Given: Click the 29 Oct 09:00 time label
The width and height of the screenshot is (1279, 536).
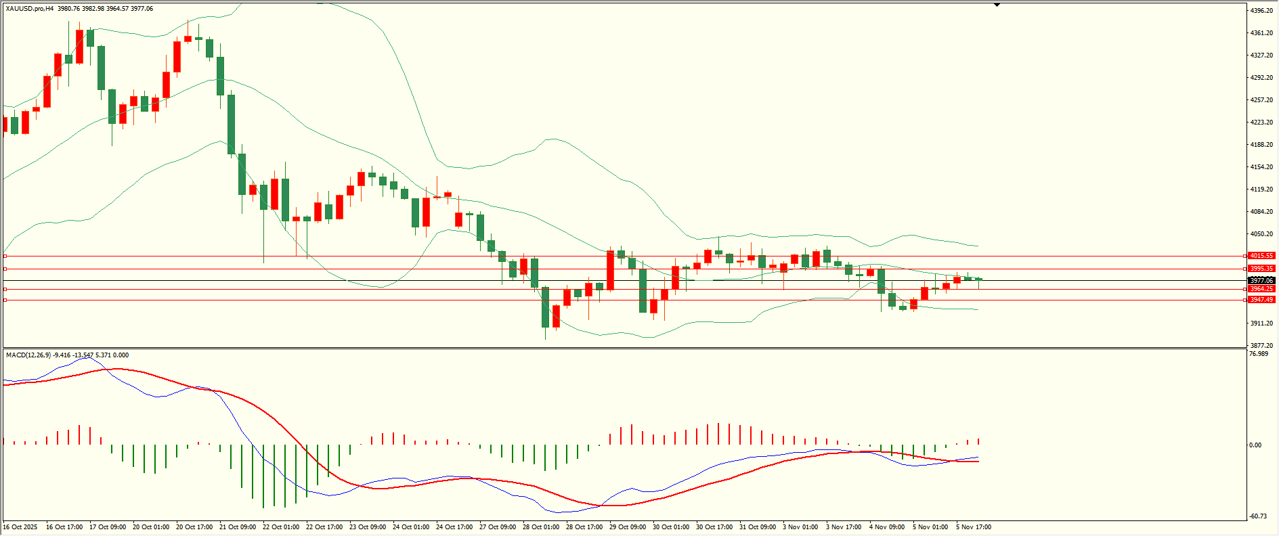Looking at the screenshot, I should (x=627, y=527).
